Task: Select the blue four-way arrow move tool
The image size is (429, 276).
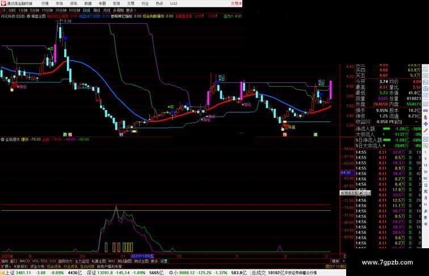Action: pos(426,124)
